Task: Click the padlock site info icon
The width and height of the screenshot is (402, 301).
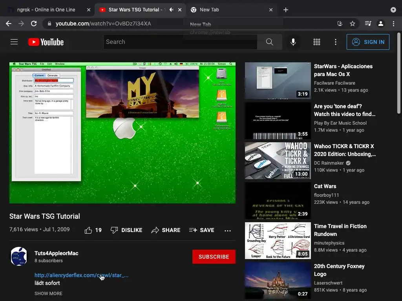Action: pyautogui.click(x=49, y=24)
